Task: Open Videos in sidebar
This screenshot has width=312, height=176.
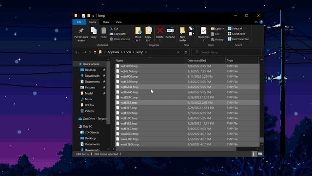Action: click(89, 111)
